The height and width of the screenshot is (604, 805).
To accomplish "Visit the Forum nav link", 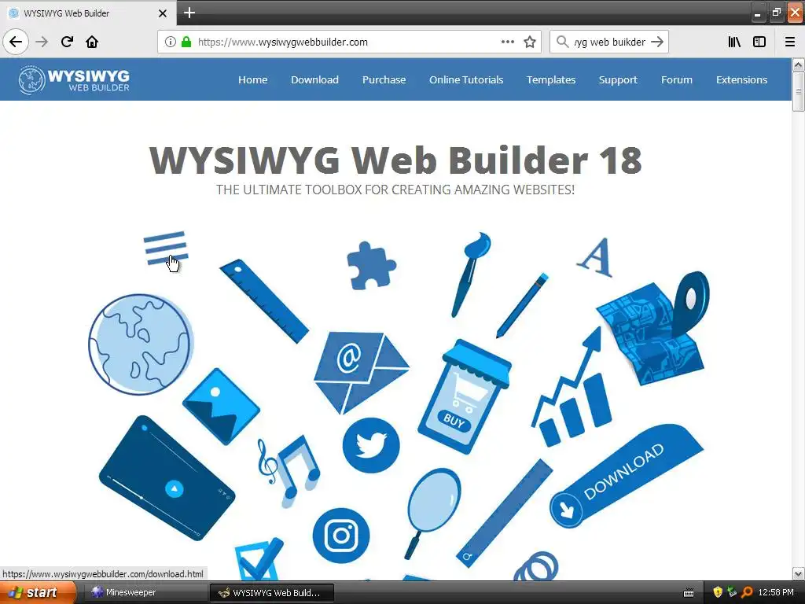I will (677, 79).
